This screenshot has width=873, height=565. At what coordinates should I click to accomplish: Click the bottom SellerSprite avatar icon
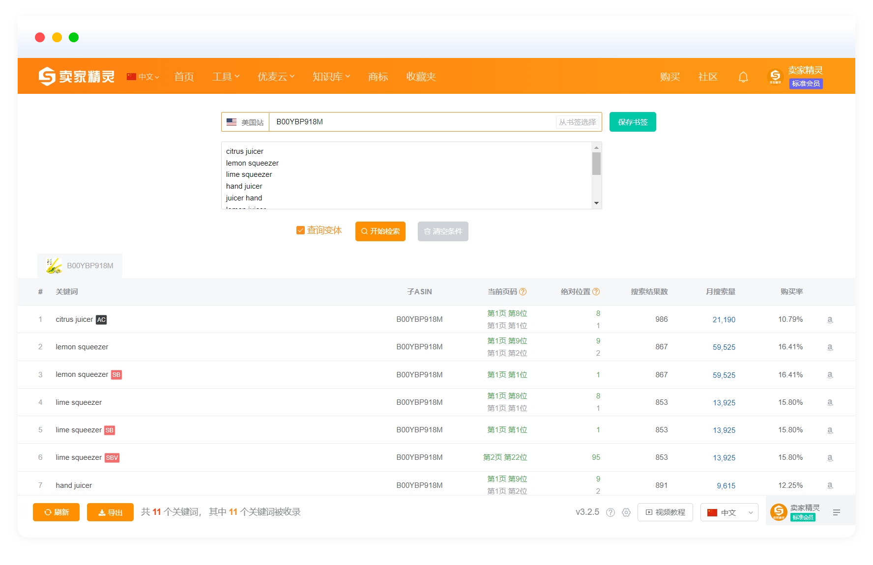[779, 512]
